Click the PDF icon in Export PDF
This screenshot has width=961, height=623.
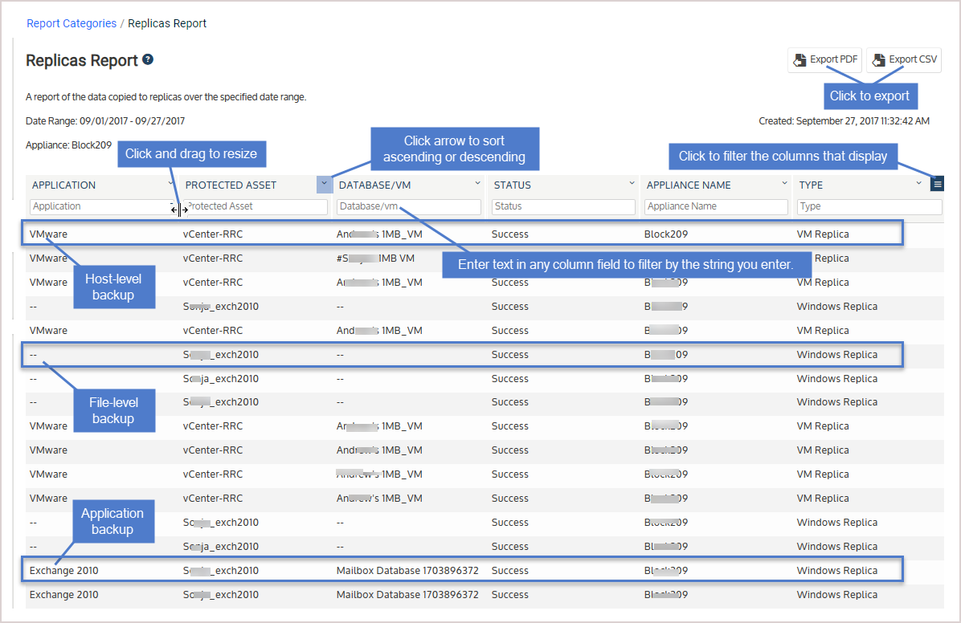(799, 60)
